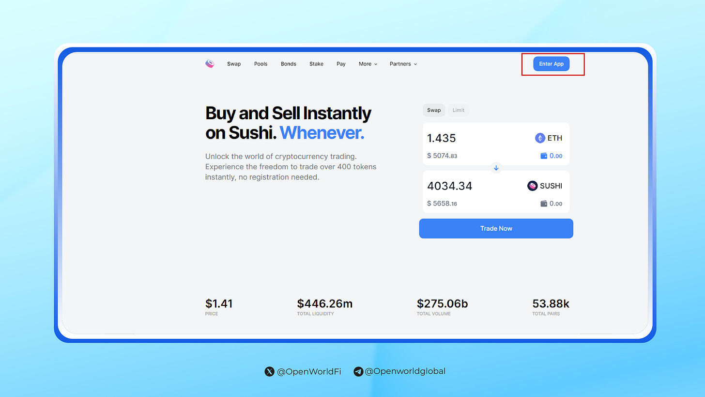Click the Trade Now button
Screen dimensions: 705x397
496,228
